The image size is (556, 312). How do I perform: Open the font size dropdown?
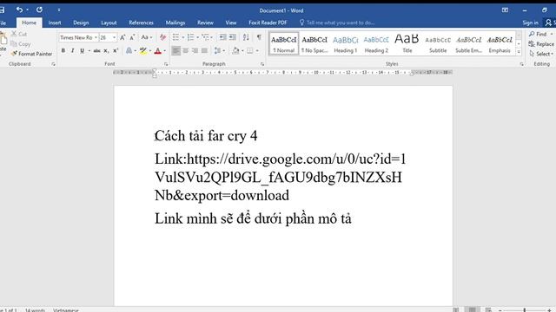click(114, 37)
